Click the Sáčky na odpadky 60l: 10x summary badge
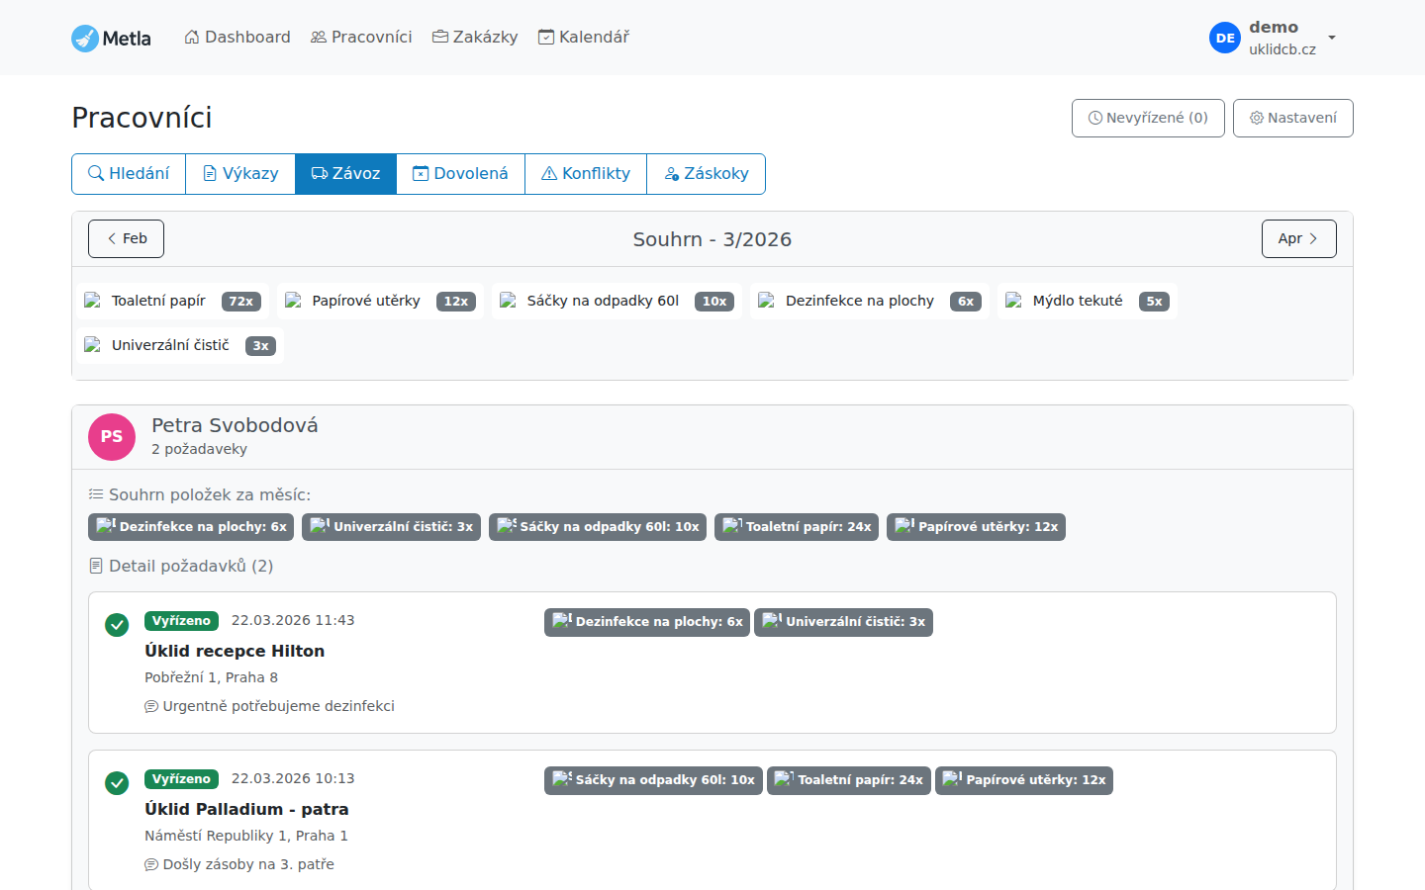This screenshot has height=890, width=1425. 598,527
